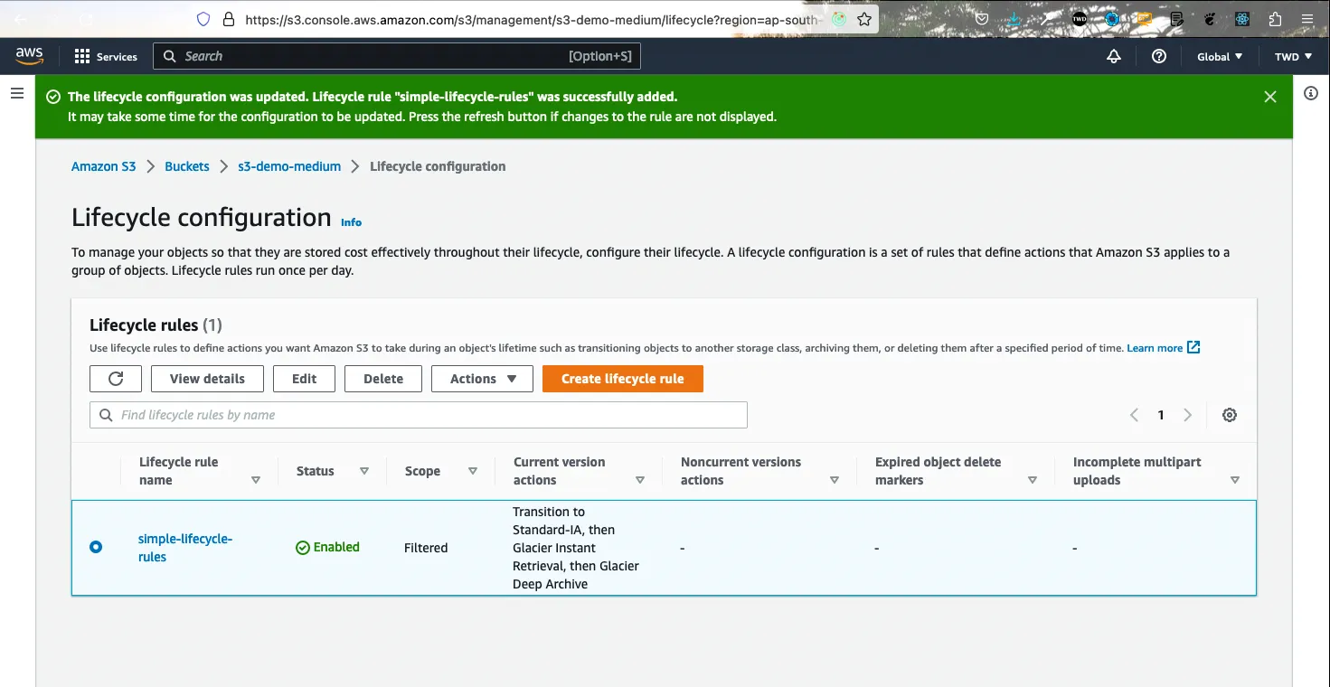
Task: Go to next page of rules
Action: pos(1188,415)
